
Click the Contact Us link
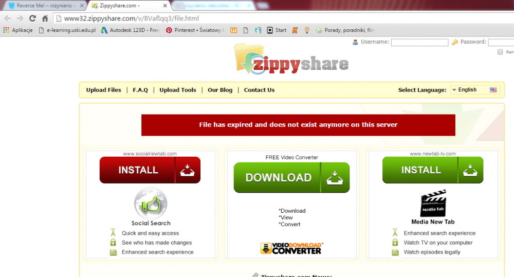259,90
